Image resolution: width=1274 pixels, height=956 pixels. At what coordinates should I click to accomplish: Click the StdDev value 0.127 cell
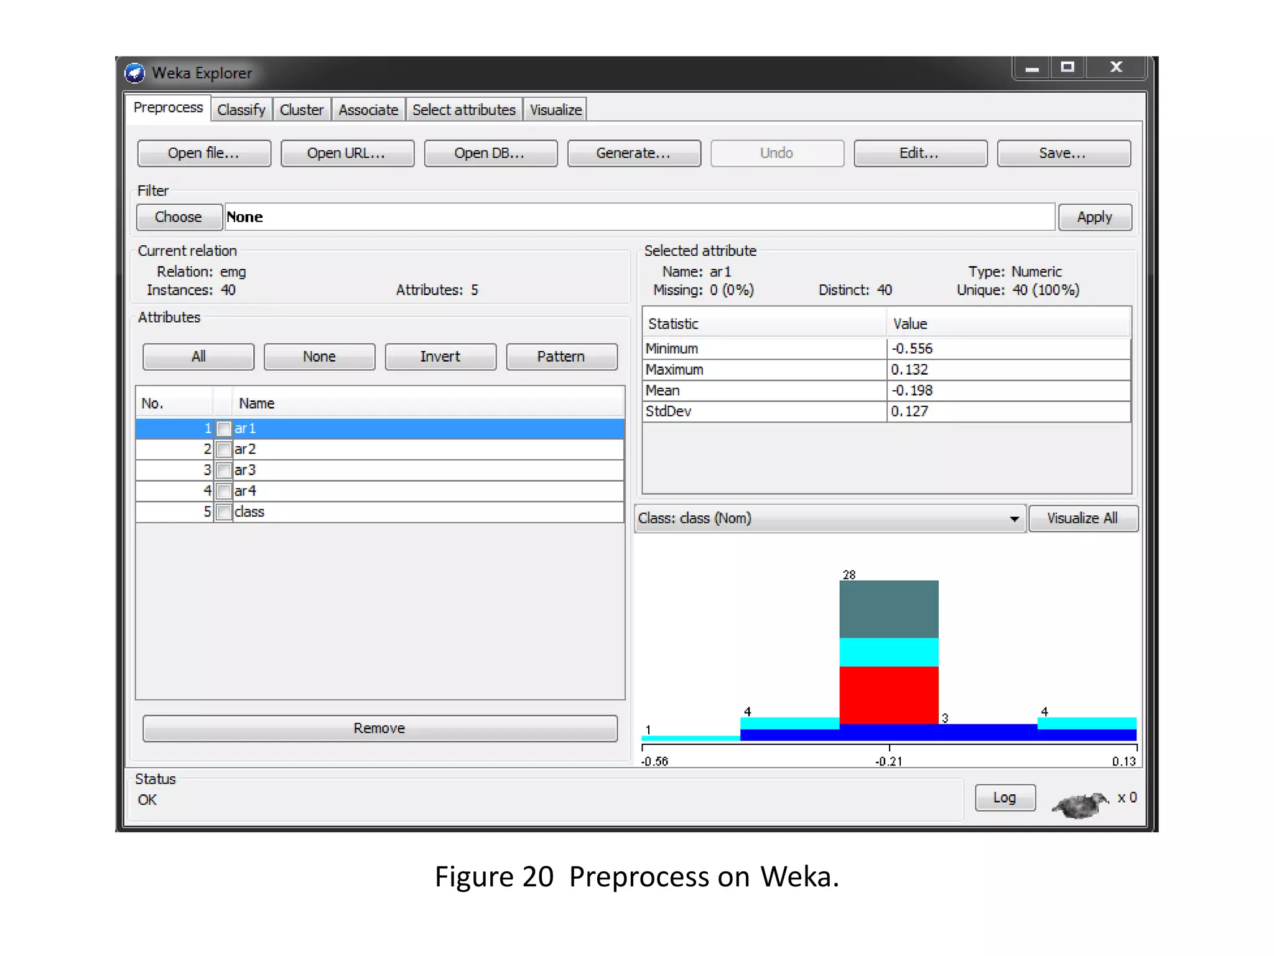1008,411
